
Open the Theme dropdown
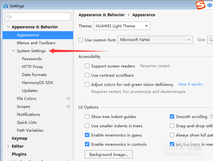(122, 26)
